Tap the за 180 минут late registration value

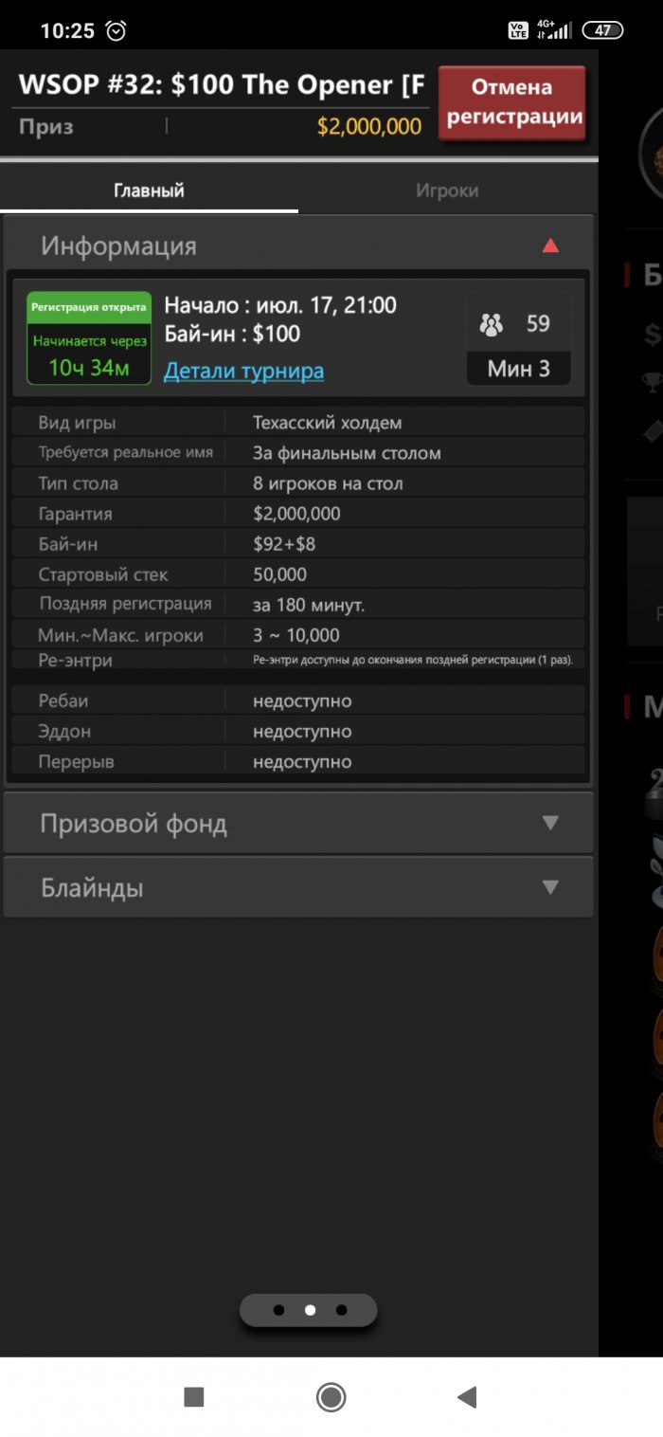309,605
